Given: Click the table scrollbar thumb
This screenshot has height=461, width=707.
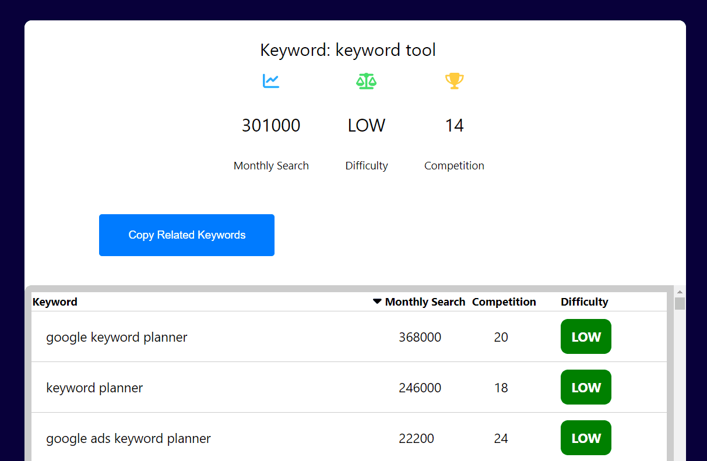Looking at the screenshot, I should (680, 303).
